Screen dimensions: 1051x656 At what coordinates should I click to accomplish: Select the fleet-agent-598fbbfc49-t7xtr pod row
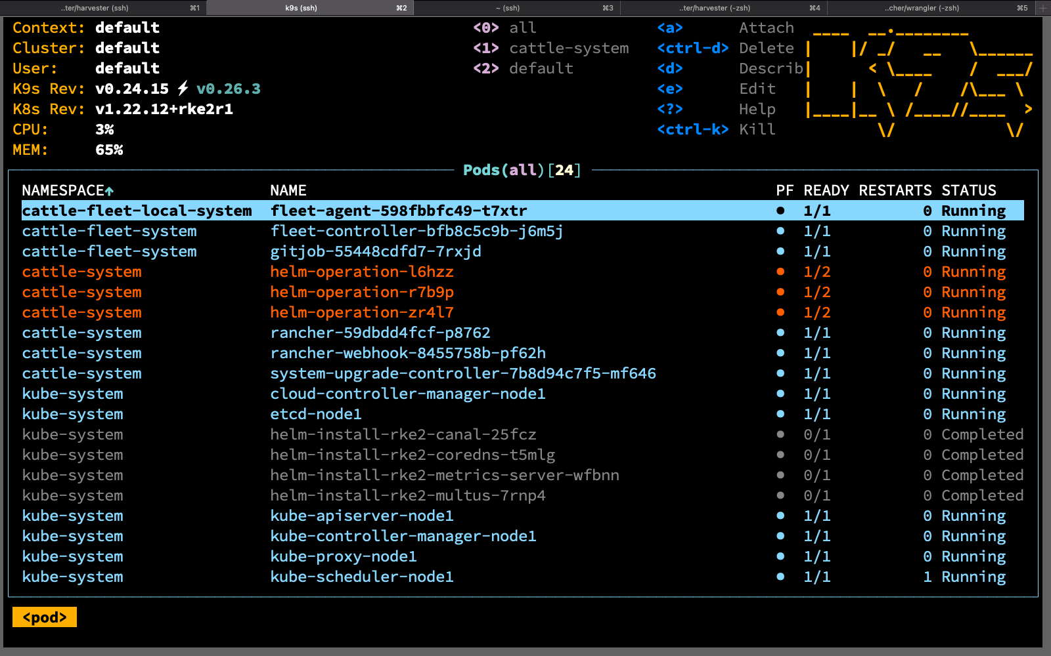point(523,211)
